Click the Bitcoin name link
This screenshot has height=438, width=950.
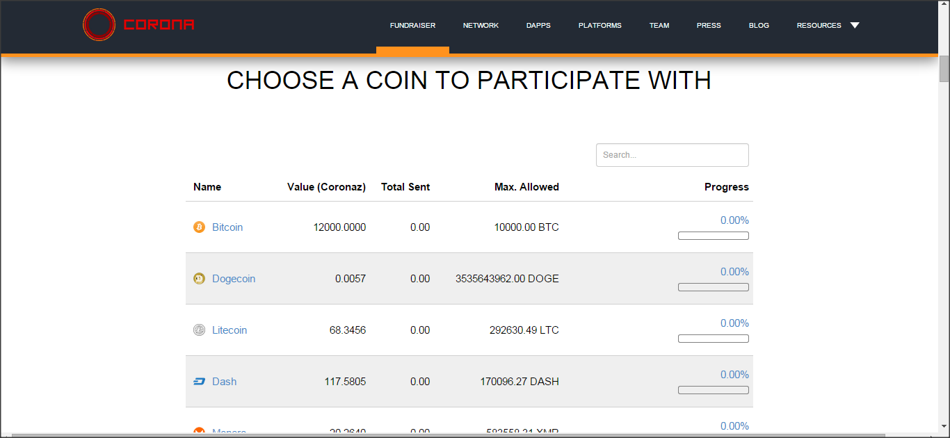(x=227, y=227)
